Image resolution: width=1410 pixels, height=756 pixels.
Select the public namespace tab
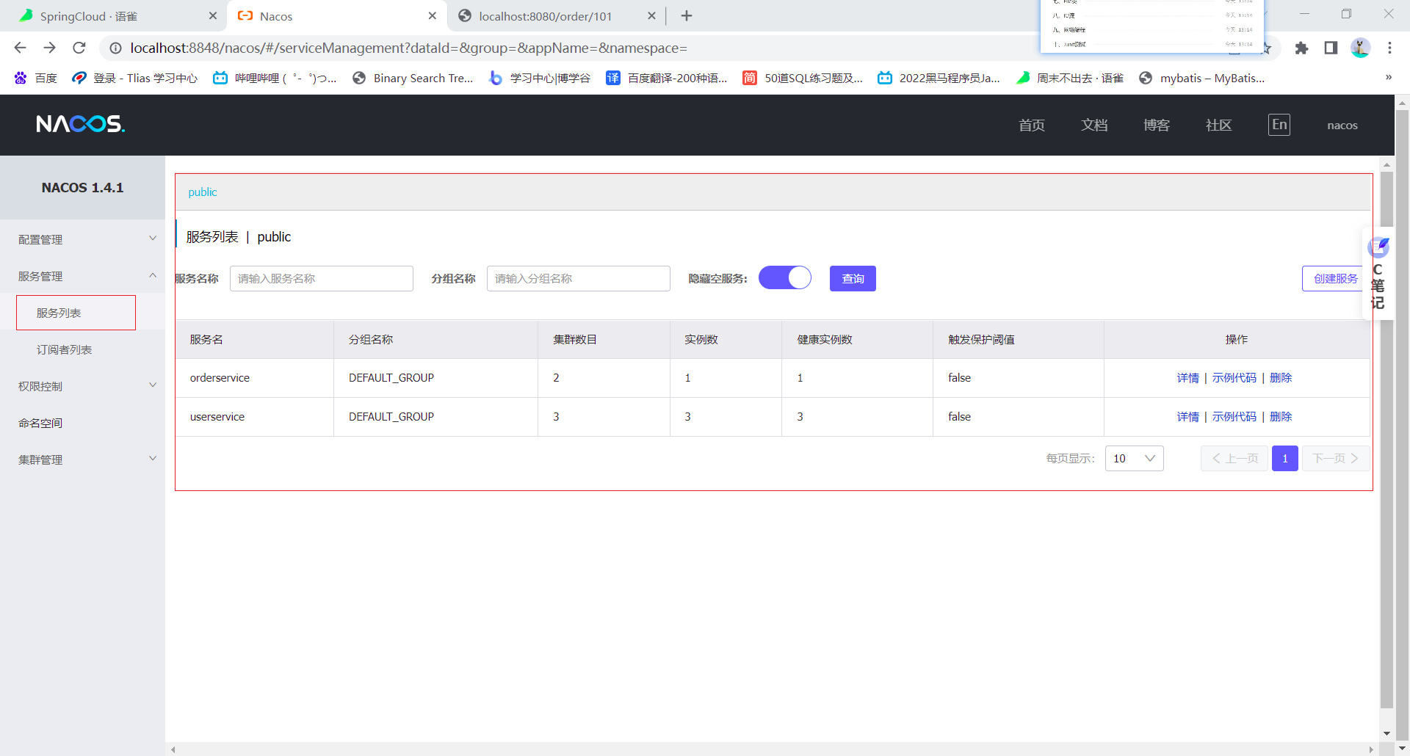tap(203, 192)
